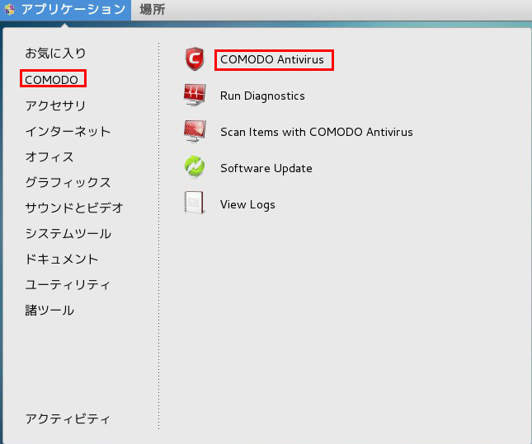Select the ユーティリティ category
Screen dimensions: 532x444
[68, 284]
